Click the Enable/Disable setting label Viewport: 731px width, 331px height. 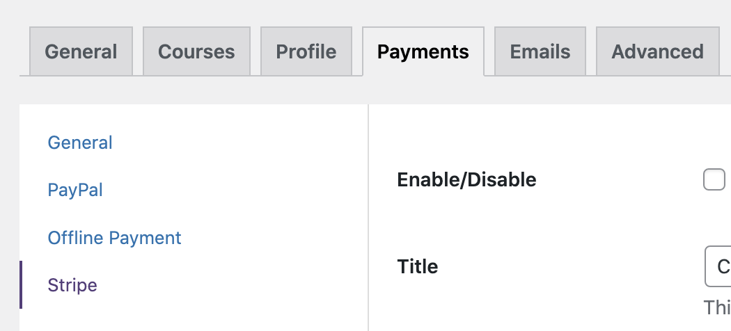pyautogui.click(x=466, y=180)
